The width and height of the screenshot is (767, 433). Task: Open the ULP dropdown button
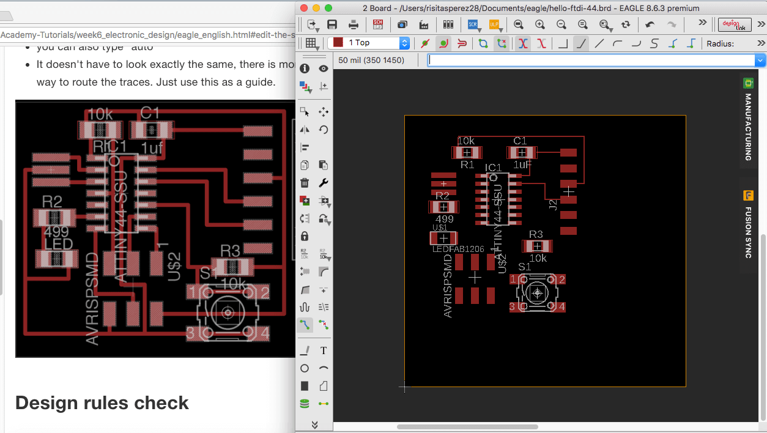point(494,24)
